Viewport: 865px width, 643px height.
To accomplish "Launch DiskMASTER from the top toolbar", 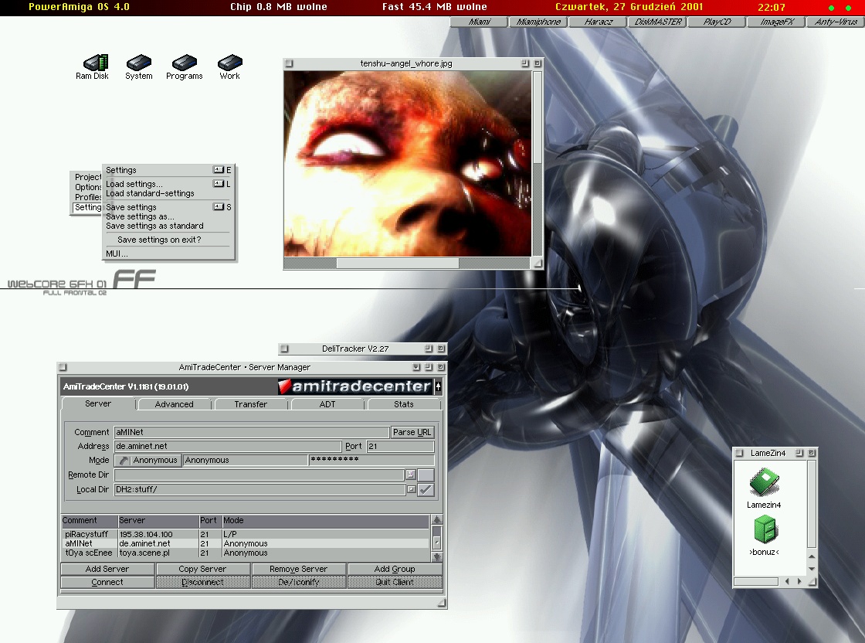I will [x=658, y=22].
